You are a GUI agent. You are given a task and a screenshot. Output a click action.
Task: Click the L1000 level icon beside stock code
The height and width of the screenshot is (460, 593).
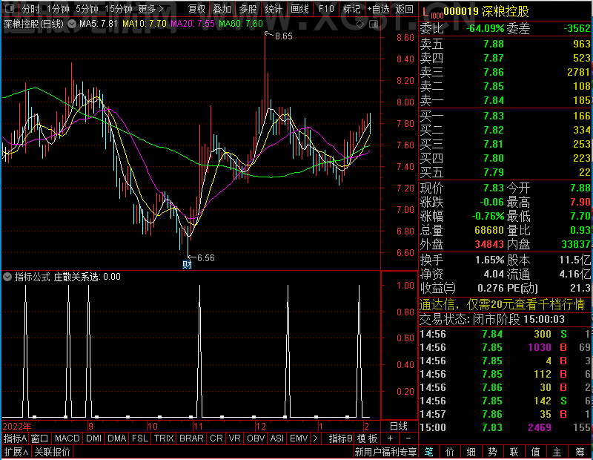(x=432, y=13)
